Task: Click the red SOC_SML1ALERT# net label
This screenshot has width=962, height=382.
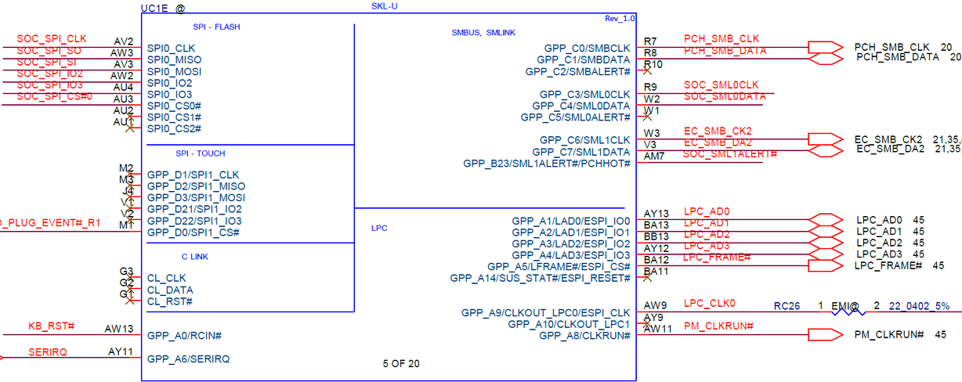Action: point(730,153)
